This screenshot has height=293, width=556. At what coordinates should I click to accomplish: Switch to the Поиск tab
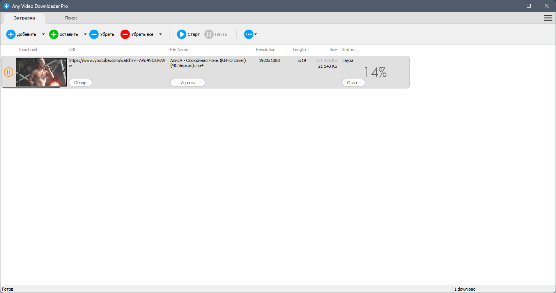[x=71, y=18]
